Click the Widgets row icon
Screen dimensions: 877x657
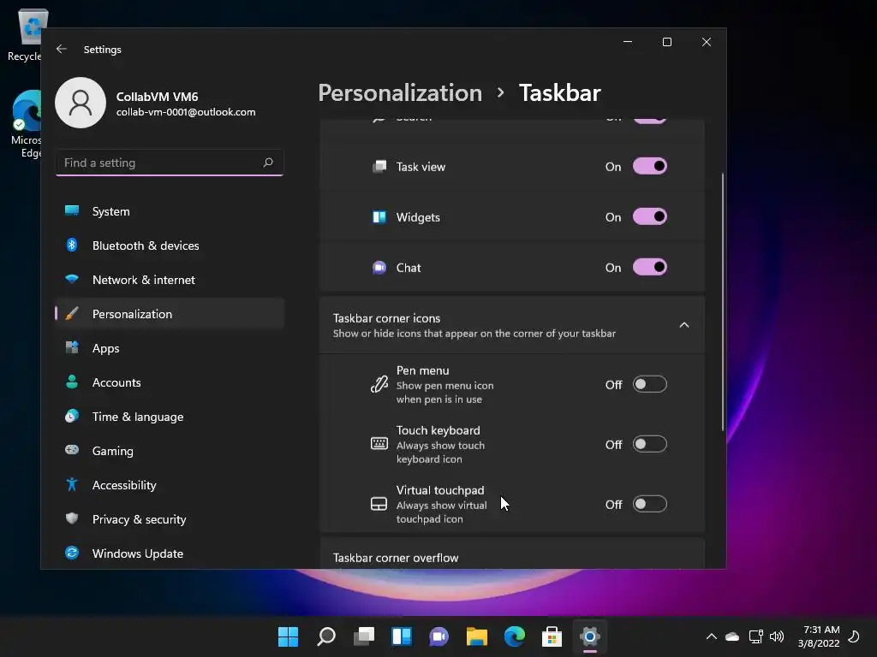point(379,216)
